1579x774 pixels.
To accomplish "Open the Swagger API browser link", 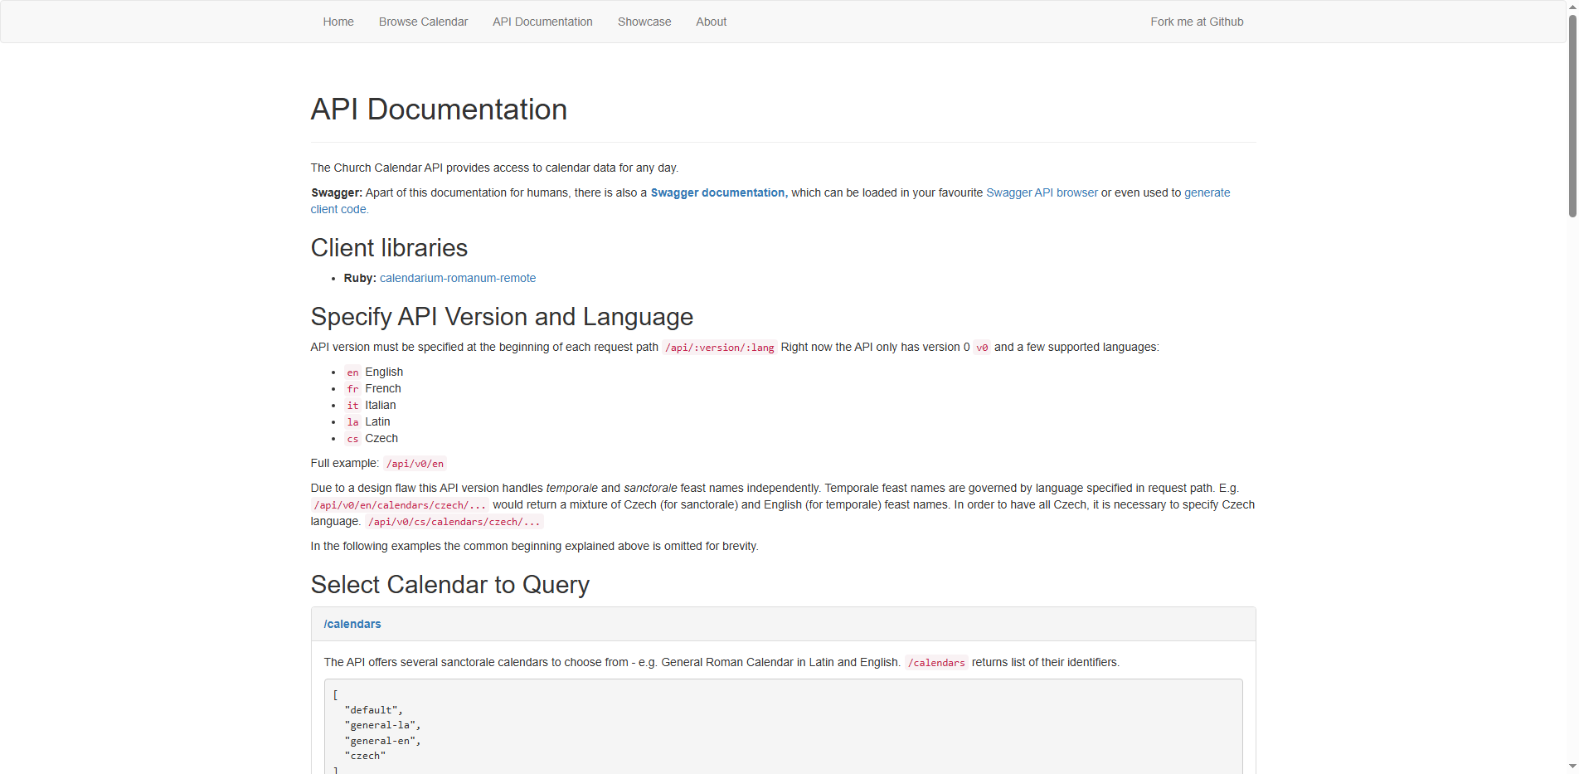I will click(x=1042, y=192).
